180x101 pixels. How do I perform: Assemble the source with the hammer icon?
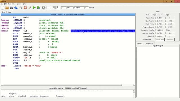point(30,8)
